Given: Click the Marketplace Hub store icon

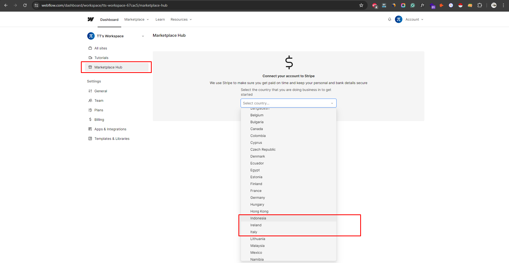Looking at the screenshot, I should (x=90, y=67).
